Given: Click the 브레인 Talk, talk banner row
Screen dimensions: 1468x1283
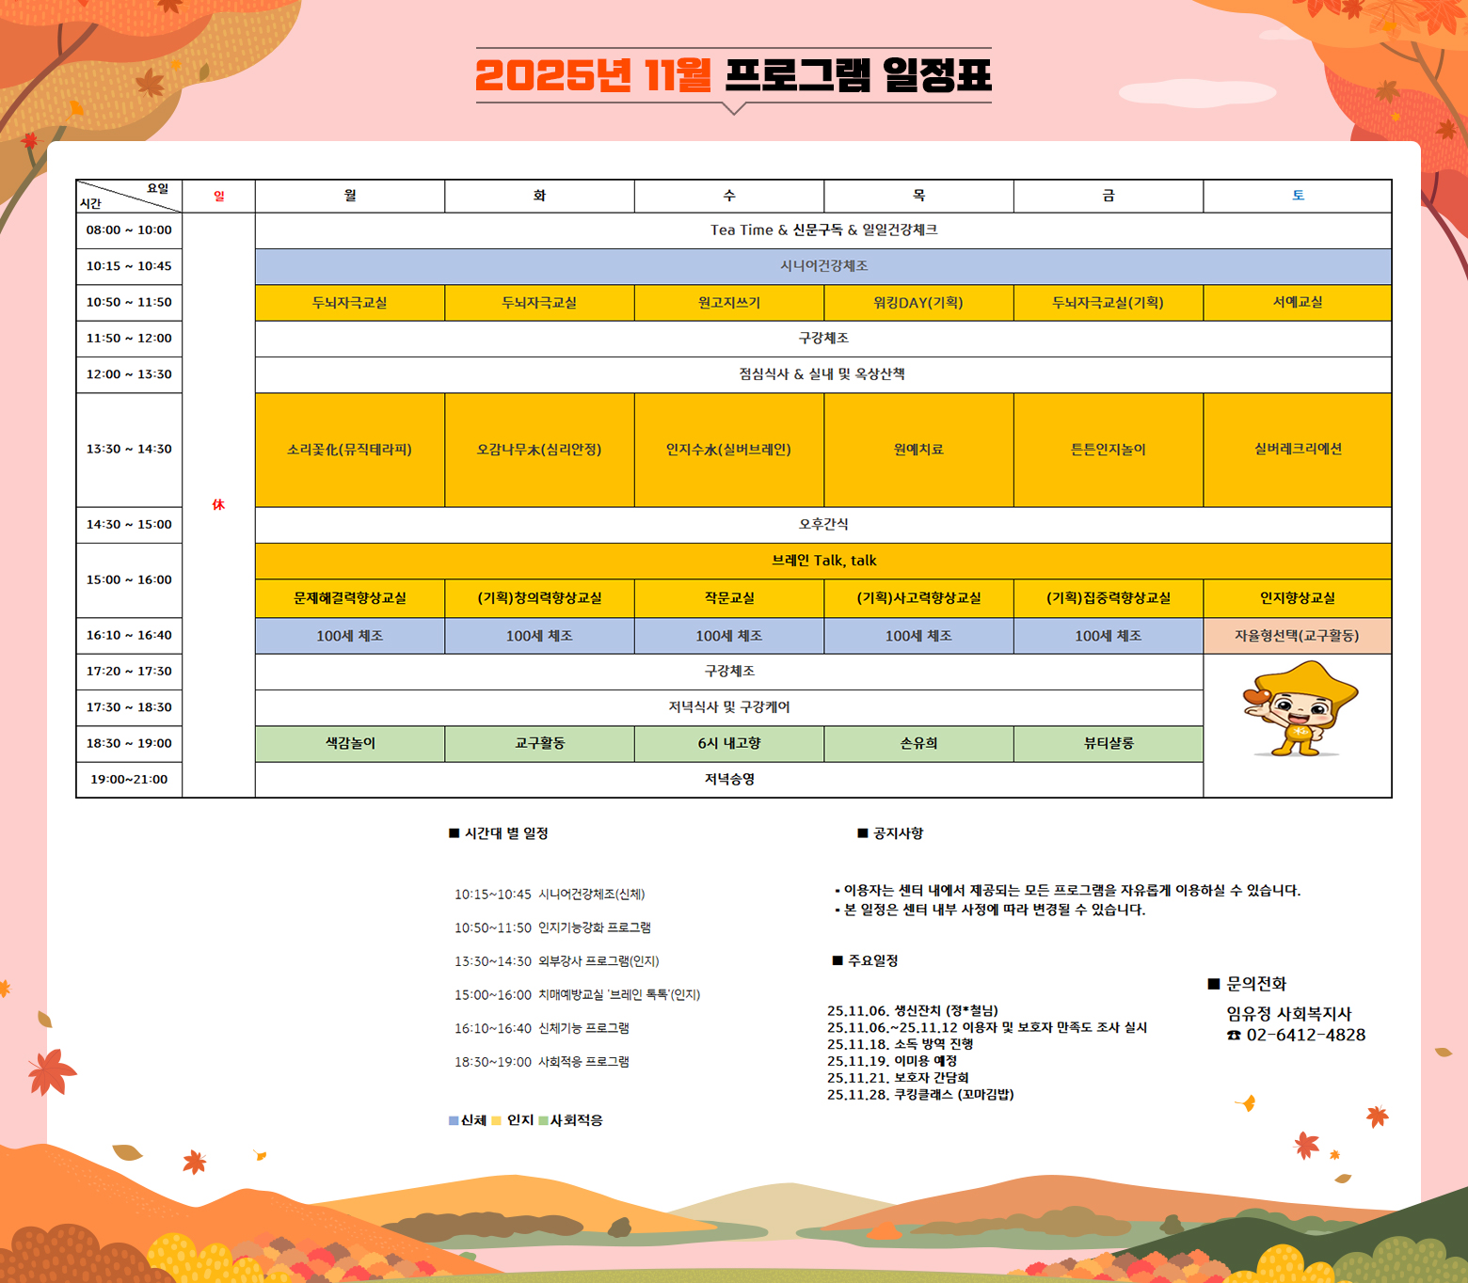Looking at the screenshot, I should click(823, 561).
